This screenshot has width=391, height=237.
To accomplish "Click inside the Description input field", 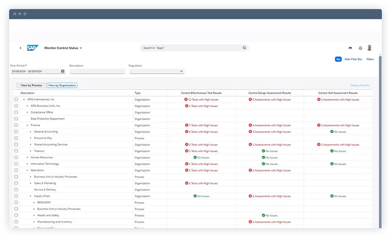I will click(97, 71).
